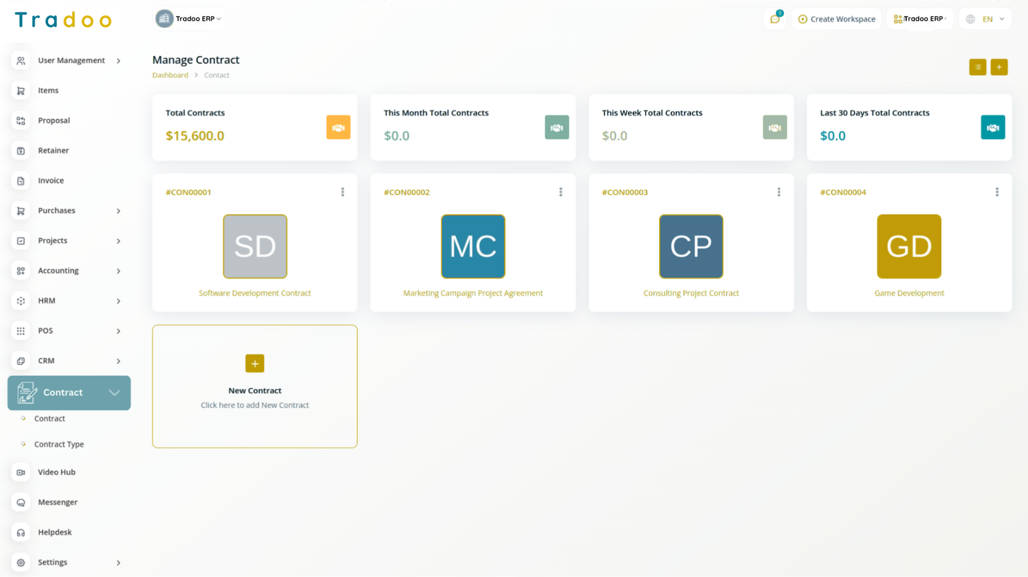Image resolution: width=1028 pixels, height=577 pixels.
Task: Open the chat messages icon in header
Action: point(775,19)
